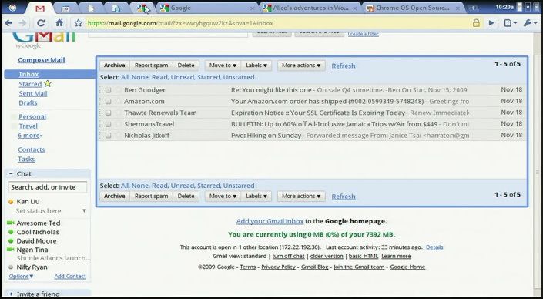Click the Chrome logo launcher icon

pos(12,8)
